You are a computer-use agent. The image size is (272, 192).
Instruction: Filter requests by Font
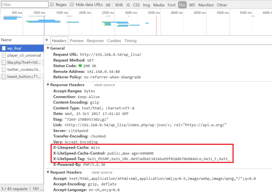(172, 5)
